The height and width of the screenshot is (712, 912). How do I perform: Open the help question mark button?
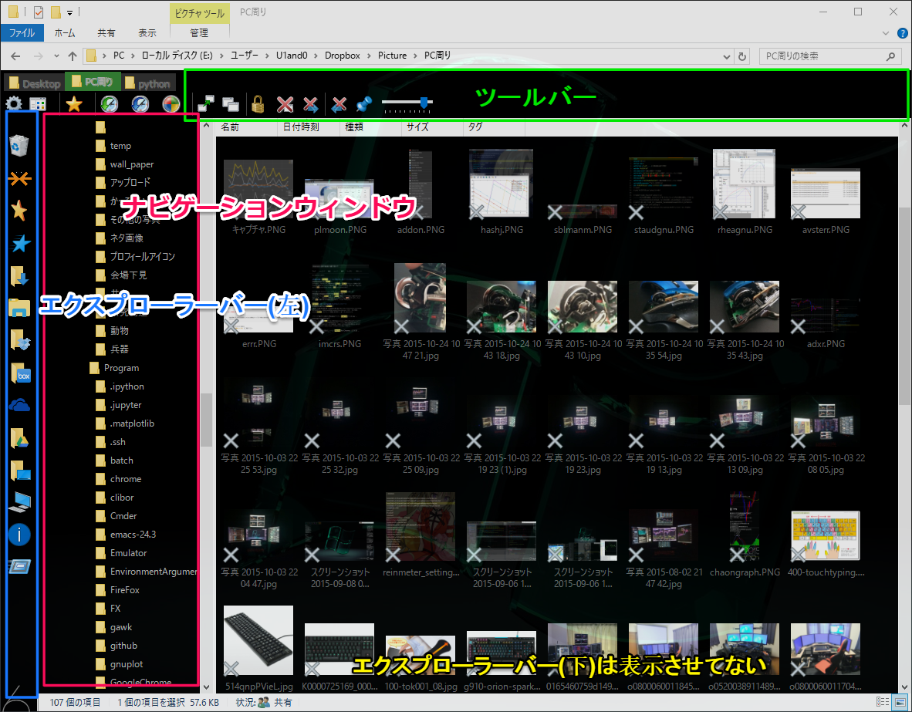902,33
